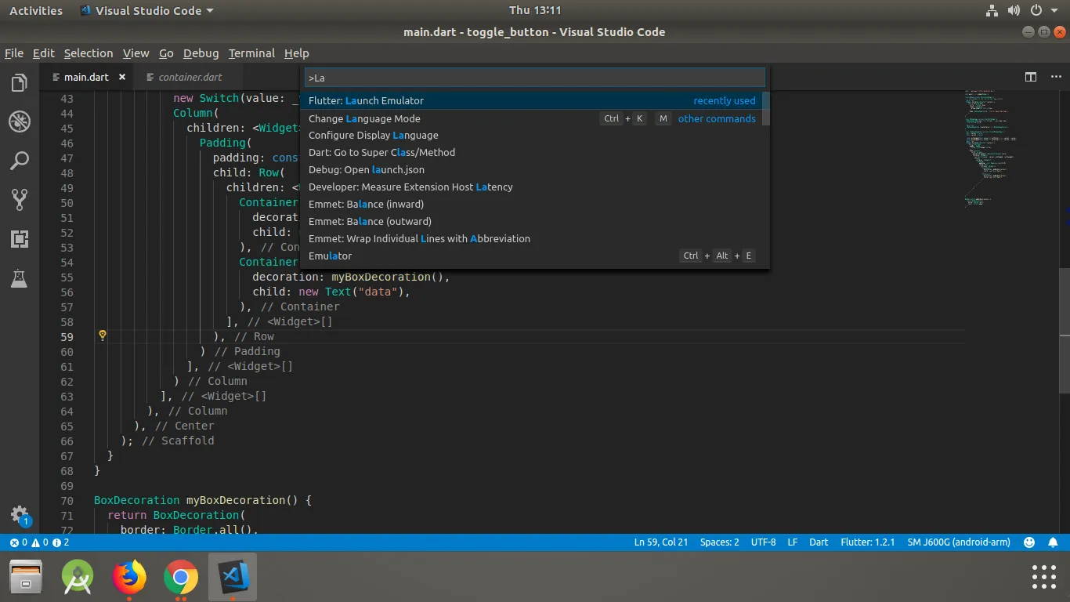Viewport: 1070px width, 602px height.
Task: Choose Dart: Go to Super Class/Method
Action: (x=532, y=152)
